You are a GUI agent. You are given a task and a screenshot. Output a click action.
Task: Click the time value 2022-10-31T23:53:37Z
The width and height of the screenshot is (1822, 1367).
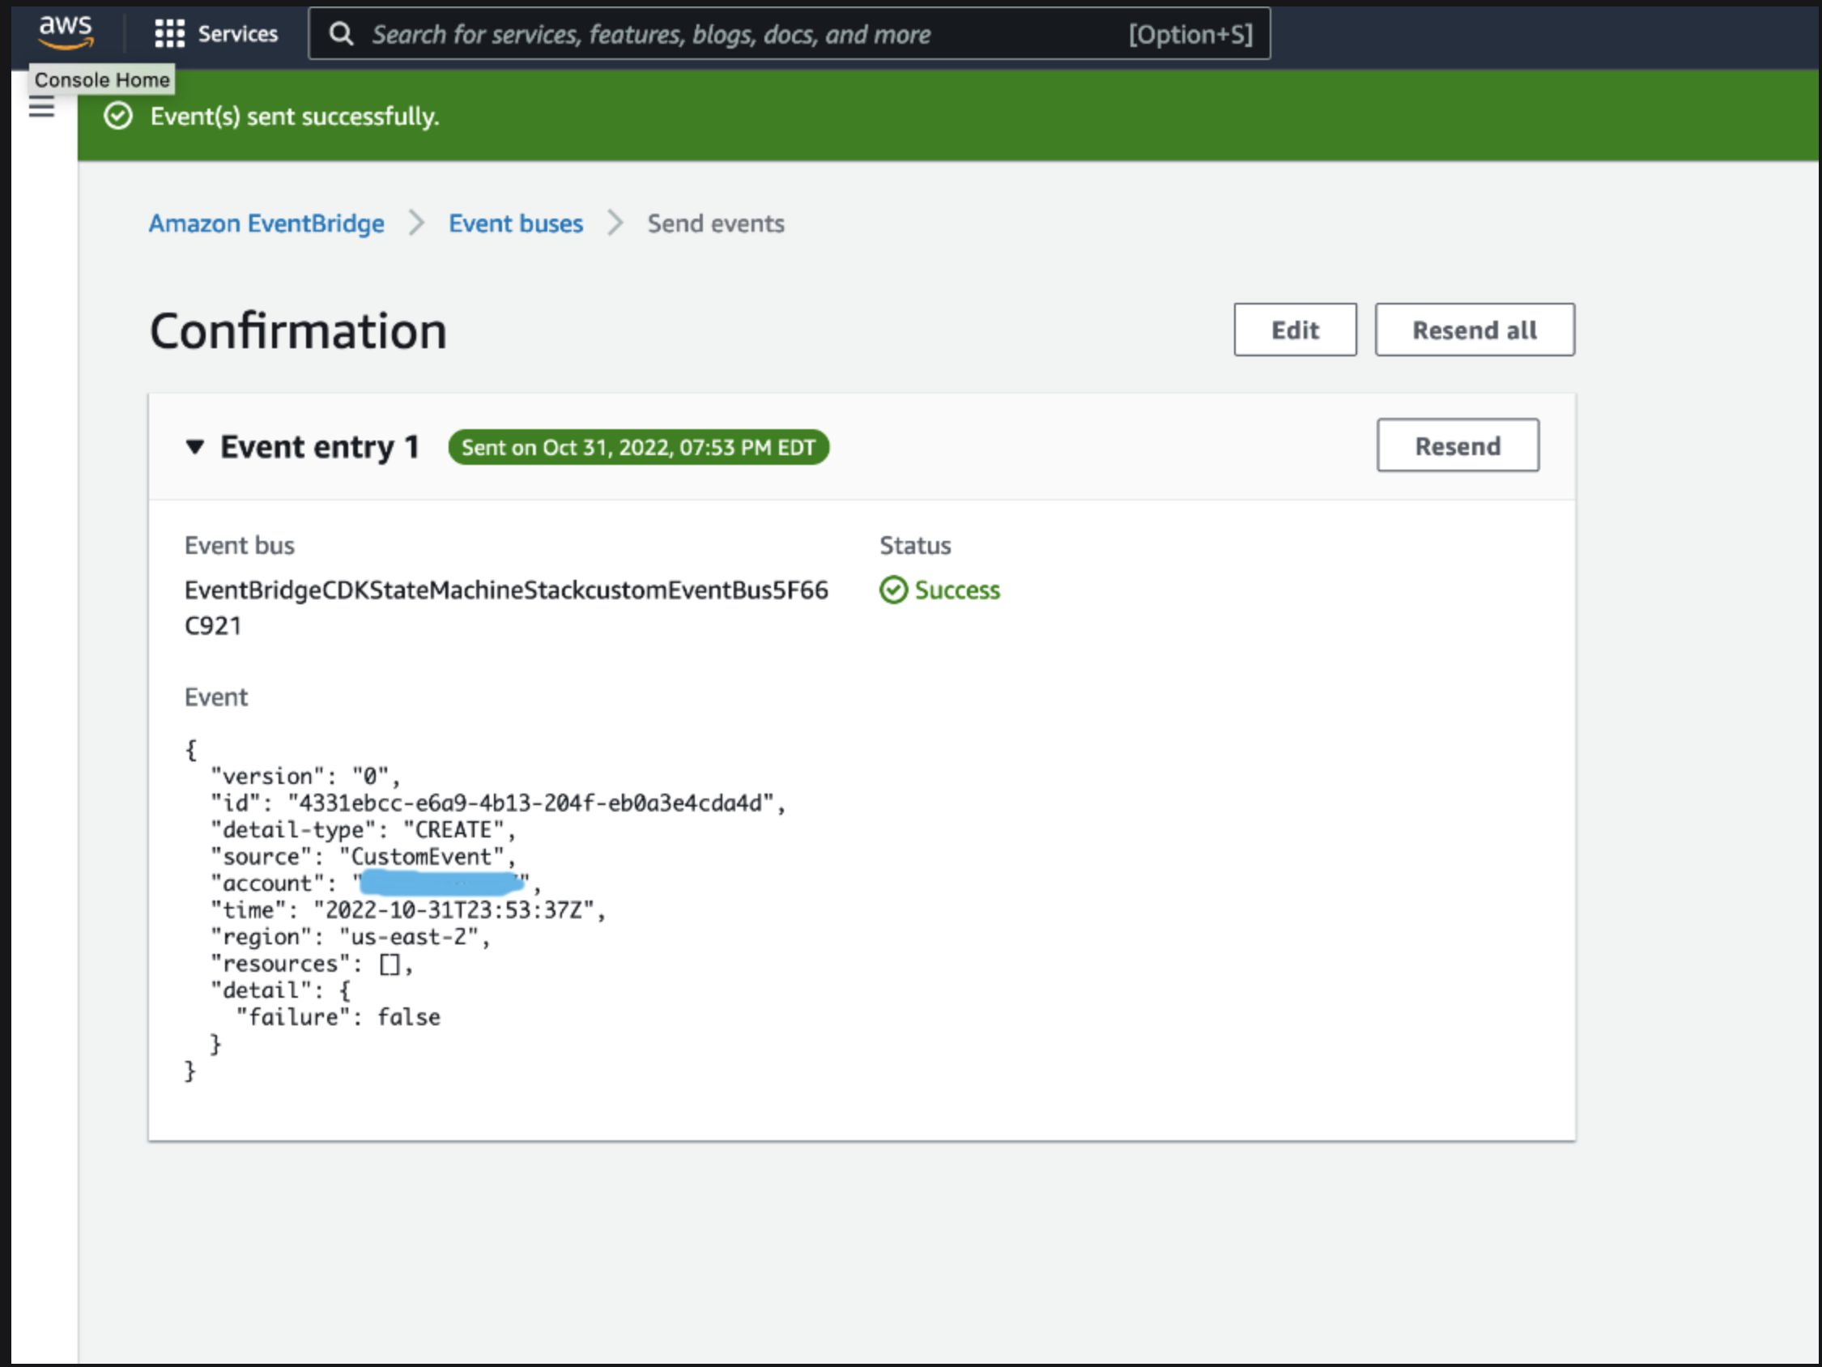(x=453, y=909)
